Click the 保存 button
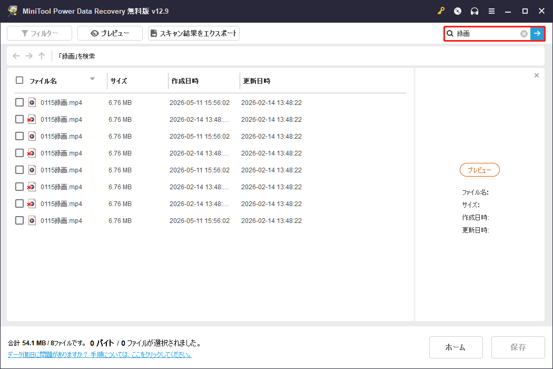553x369 pixels. [x=518, y=347]
